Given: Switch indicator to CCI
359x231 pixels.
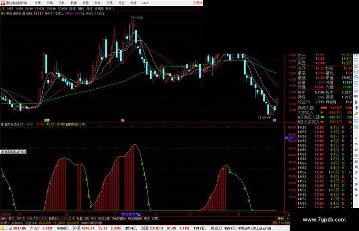Looking at the screenshot, I should pyautogui.click(x=44, y=219).
